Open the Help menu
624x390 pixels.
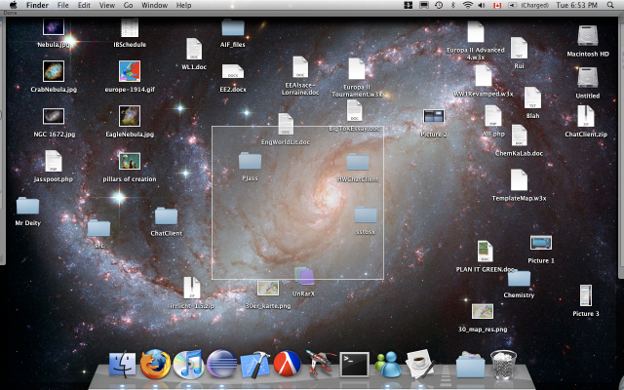click(x=183, y=5)
